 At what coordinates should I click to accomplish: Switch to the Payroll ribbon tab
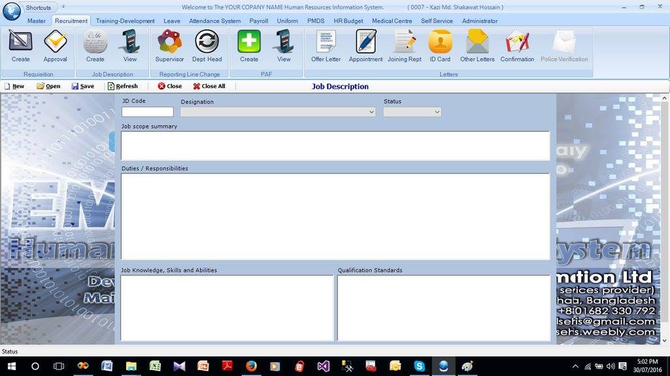(x=258, y=21)
